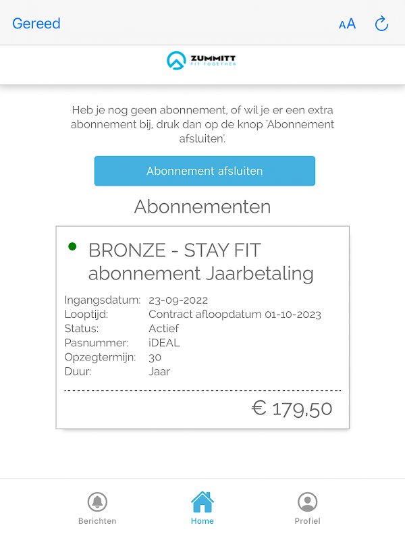Tap the Gereed button

click(x=36, y=24)
